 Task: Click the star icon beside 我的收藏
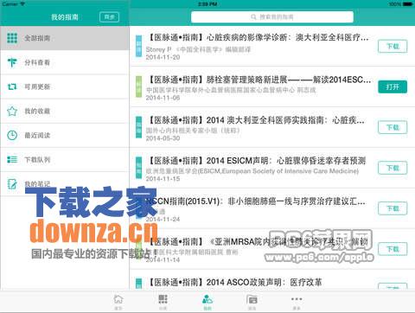[12, 111]
